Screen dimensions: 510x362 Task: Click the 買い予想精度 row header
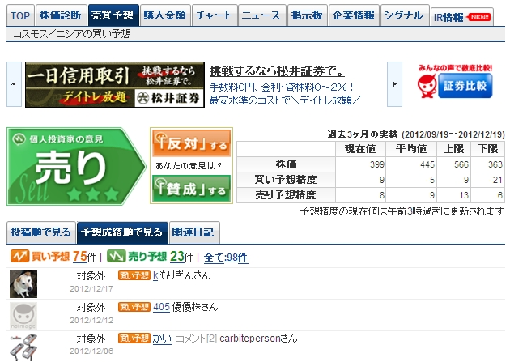click(x=286, y=180)
